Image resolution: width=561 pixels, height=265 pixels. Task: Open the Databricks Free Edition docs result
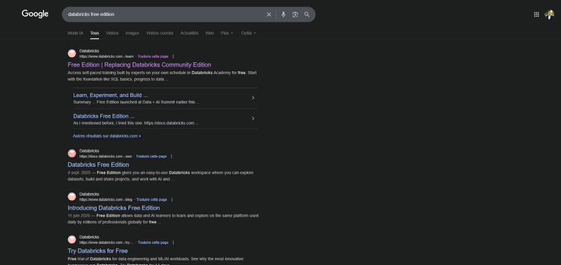(x=98, y=165)
